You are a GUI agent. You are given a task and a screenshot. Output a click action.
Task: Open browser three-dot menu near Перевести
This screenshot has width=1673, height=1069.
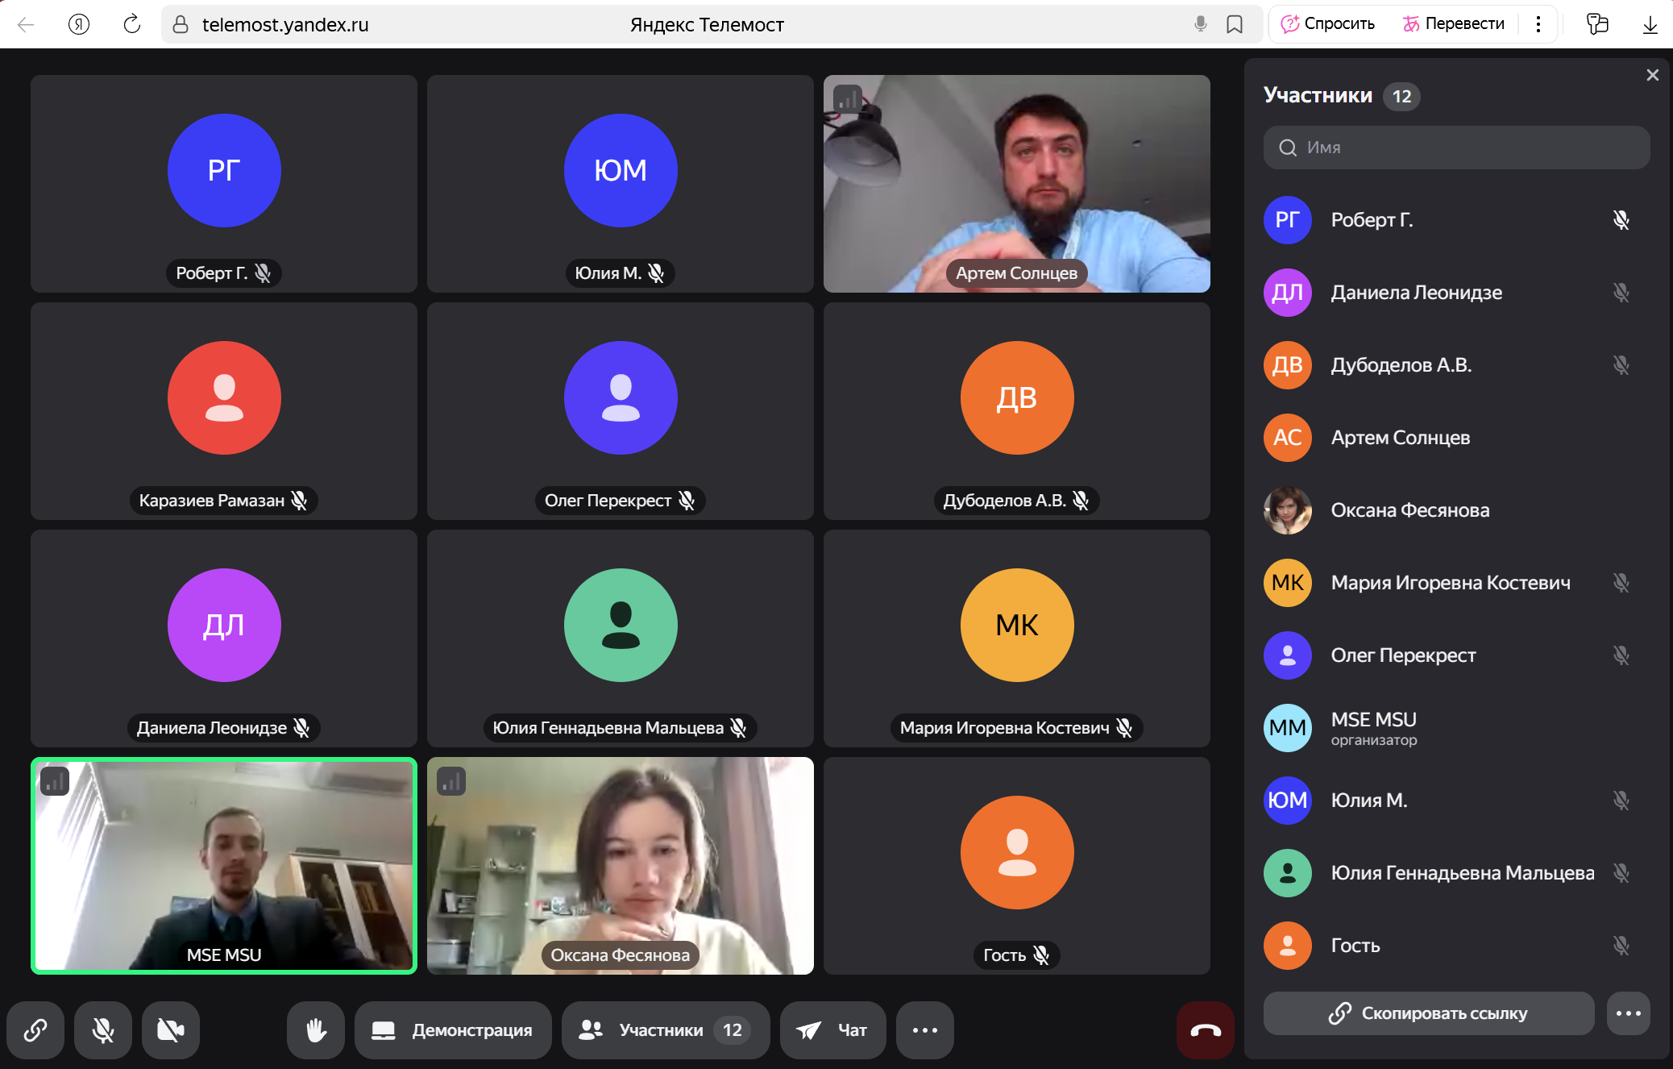(x=1538, y=24)
